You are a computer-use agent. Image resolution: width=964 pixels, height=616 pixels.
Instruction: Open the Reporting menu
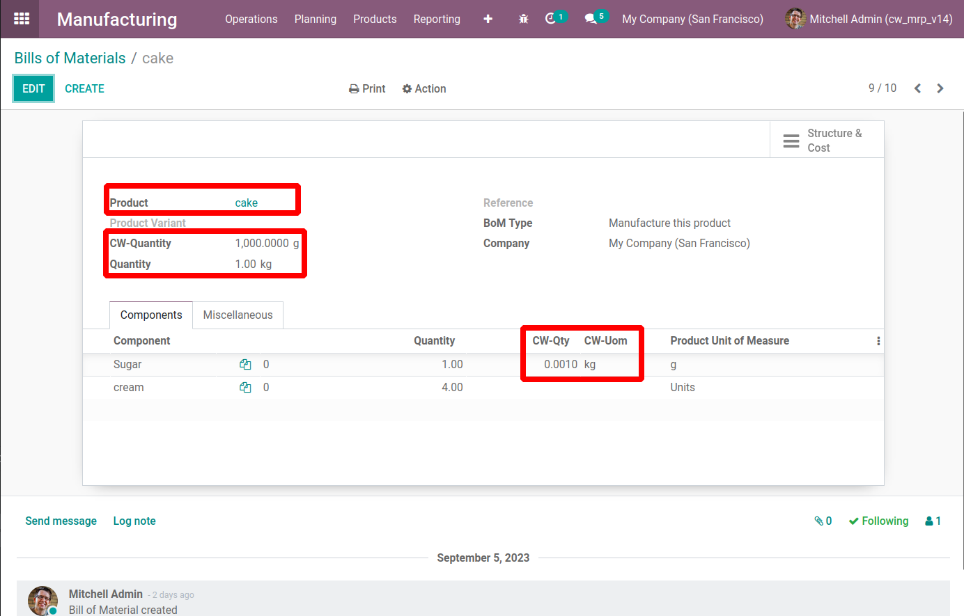tap(437, 19)
